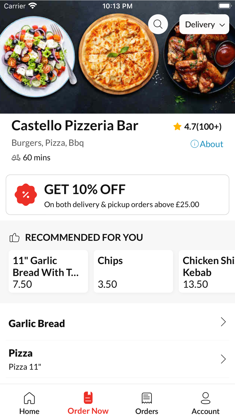Open the About link
The width and height of the screenshot is (235, 418).
point(211,144)
